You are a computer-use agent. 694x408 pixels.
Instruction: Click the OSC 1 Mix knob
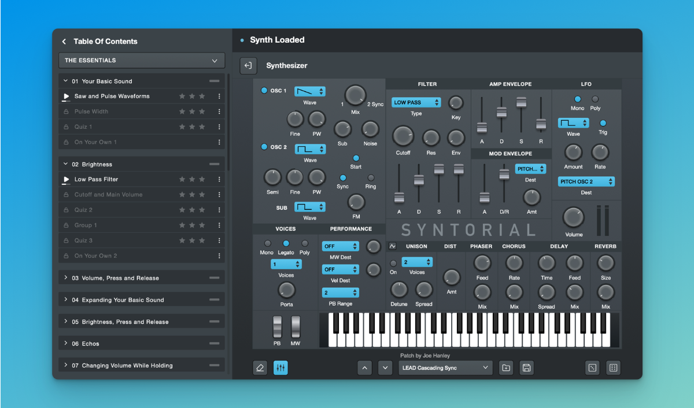[355, 95]
